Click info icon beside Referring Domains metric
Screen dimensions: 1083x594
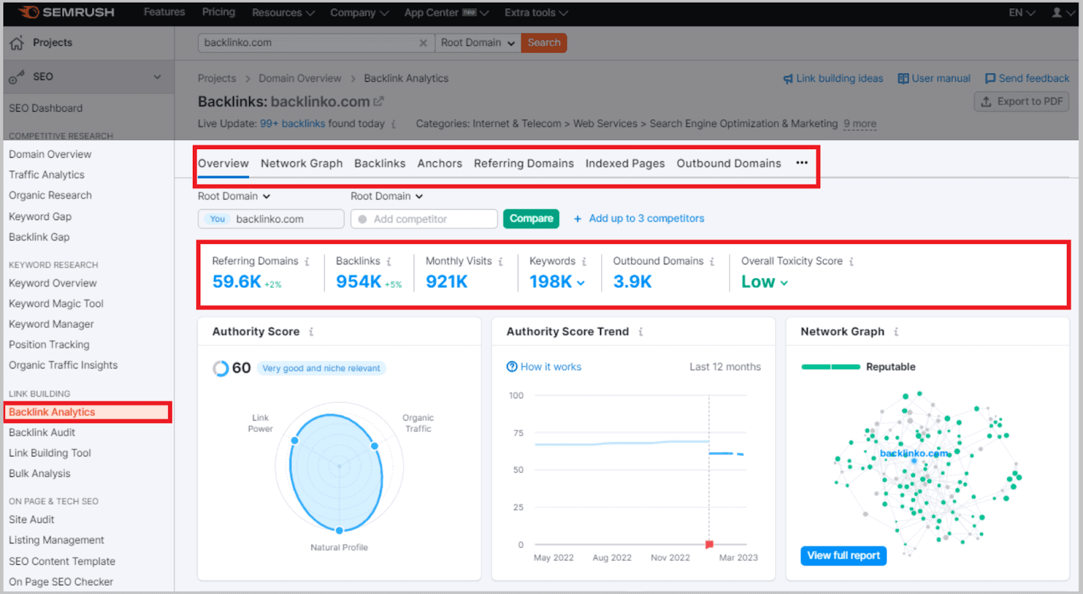(307, 261)
